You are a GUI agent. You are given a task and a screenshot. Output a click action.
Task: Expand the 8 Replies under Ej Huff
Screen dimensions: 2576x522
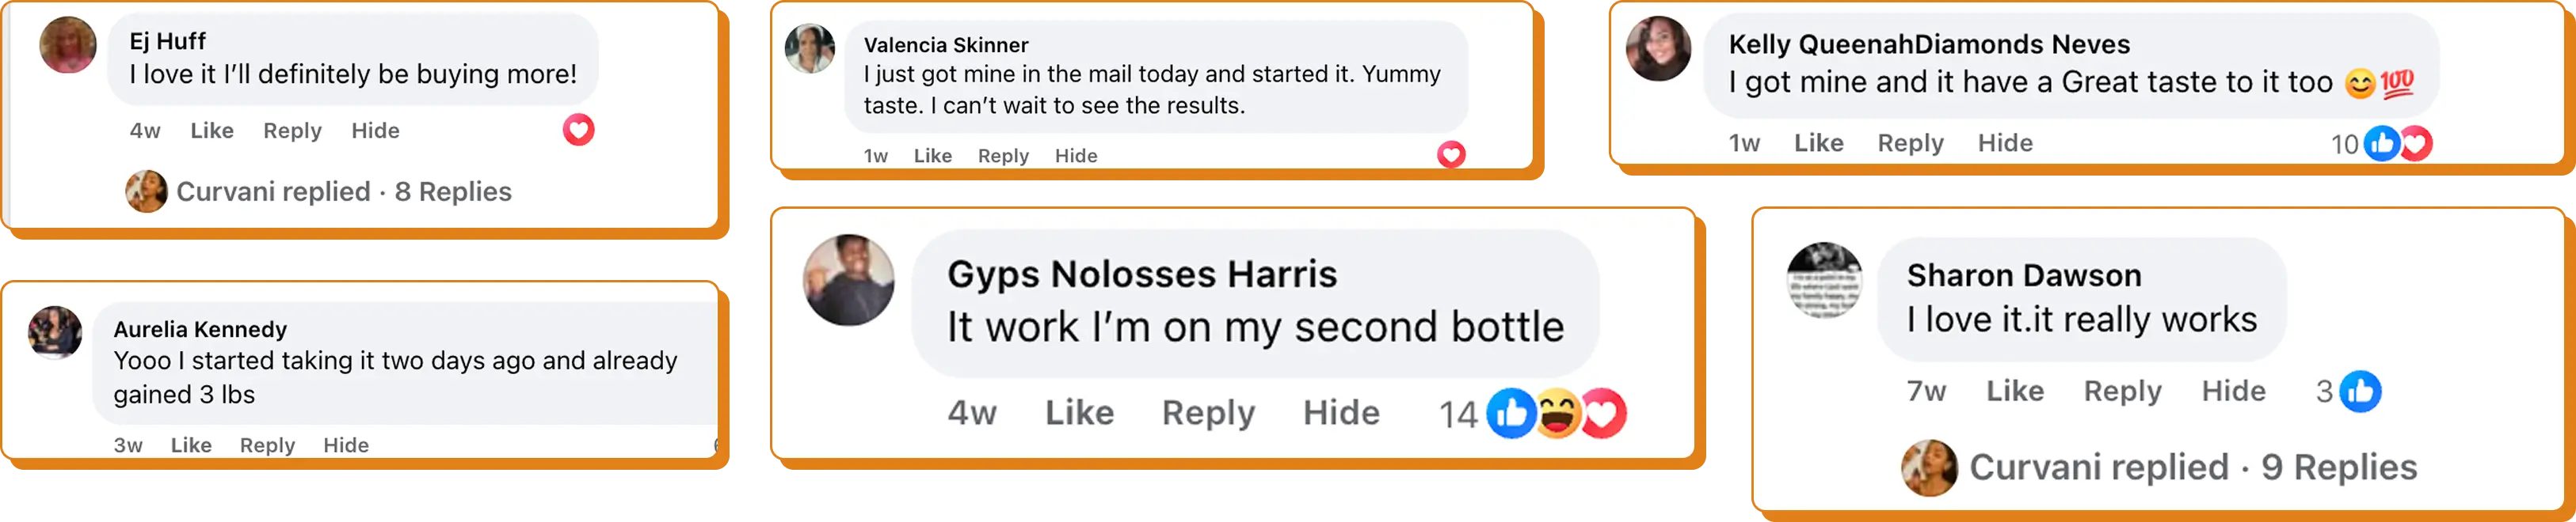pyautogui.click(x=453, y=191)
